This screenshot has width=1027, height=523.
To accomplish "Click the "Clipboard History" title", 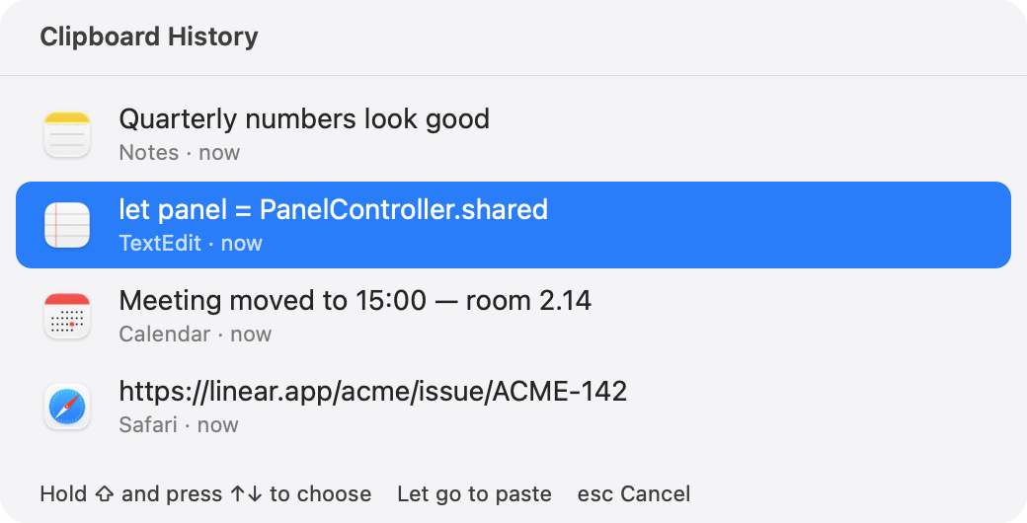I will (x=149, y=36).
